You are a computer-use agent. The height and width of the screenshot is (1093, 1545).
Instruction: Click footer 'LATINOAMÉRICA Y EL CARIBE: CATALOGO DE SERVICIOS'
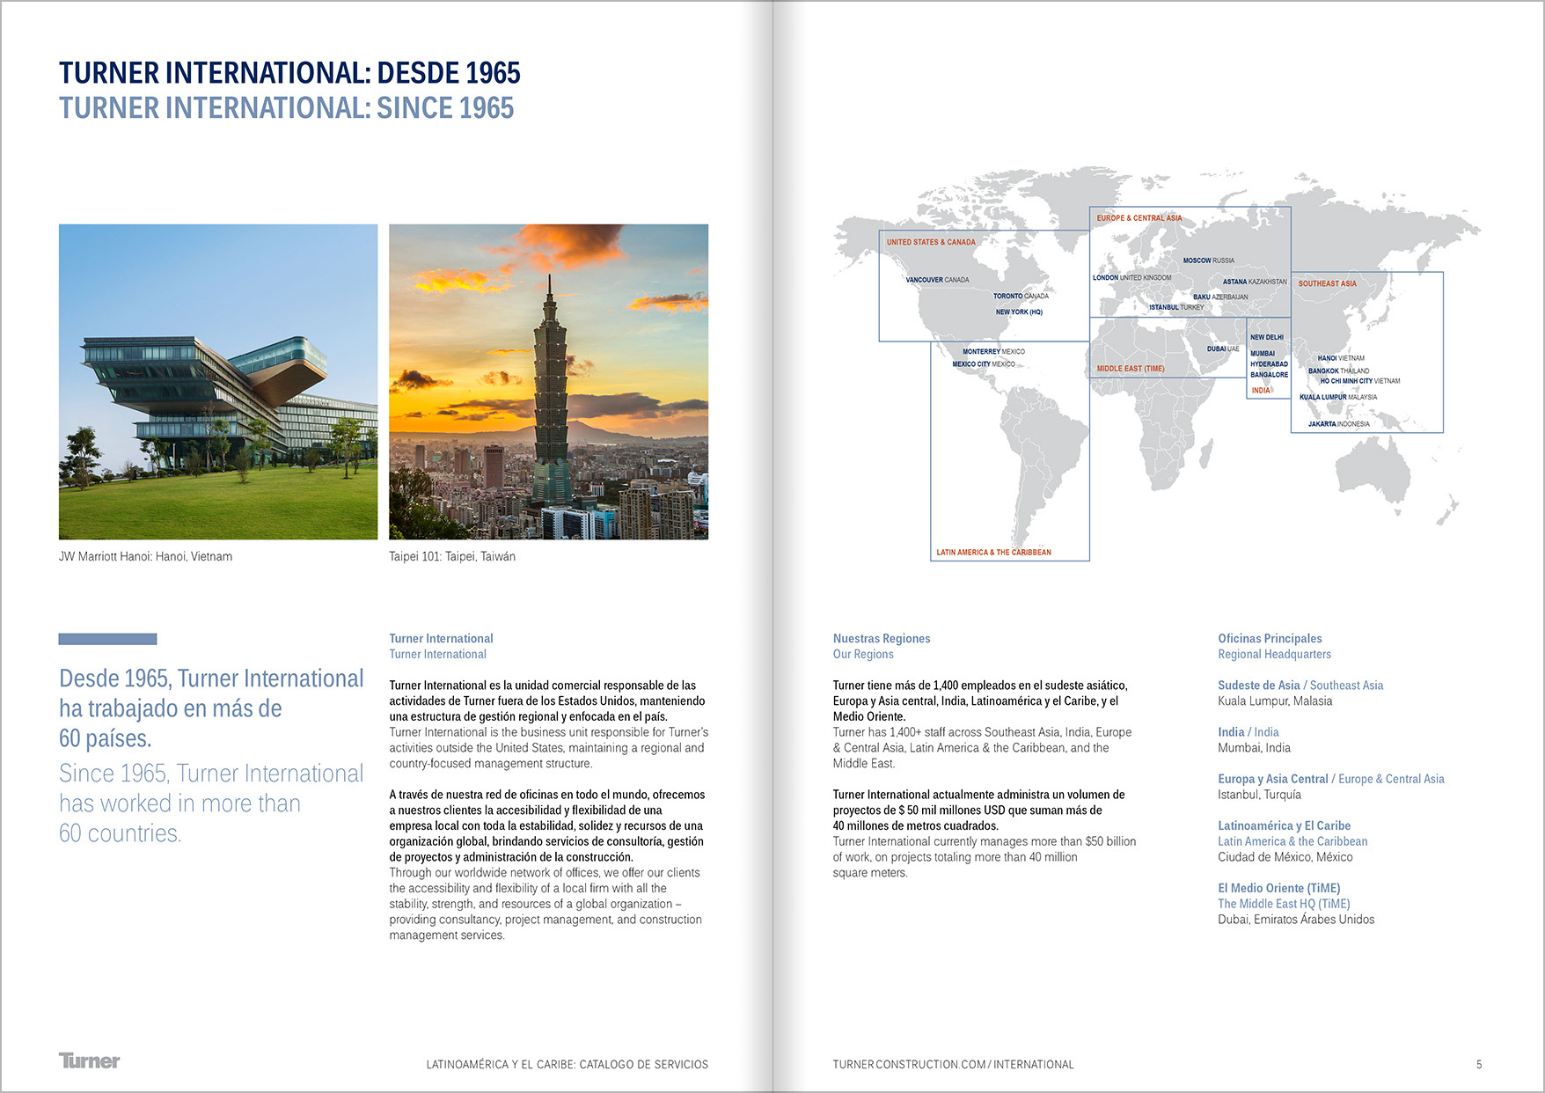(567, 1065)
